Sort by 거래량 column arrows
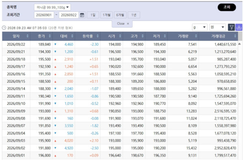 point(196,36)
